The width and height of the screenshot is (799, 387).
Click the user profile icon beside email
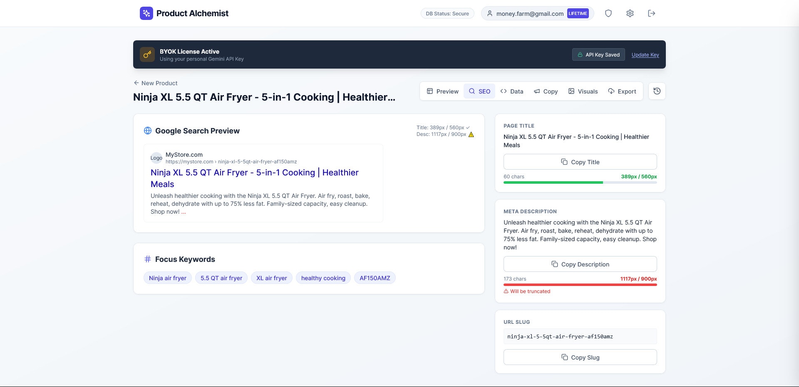coord(490,13)
